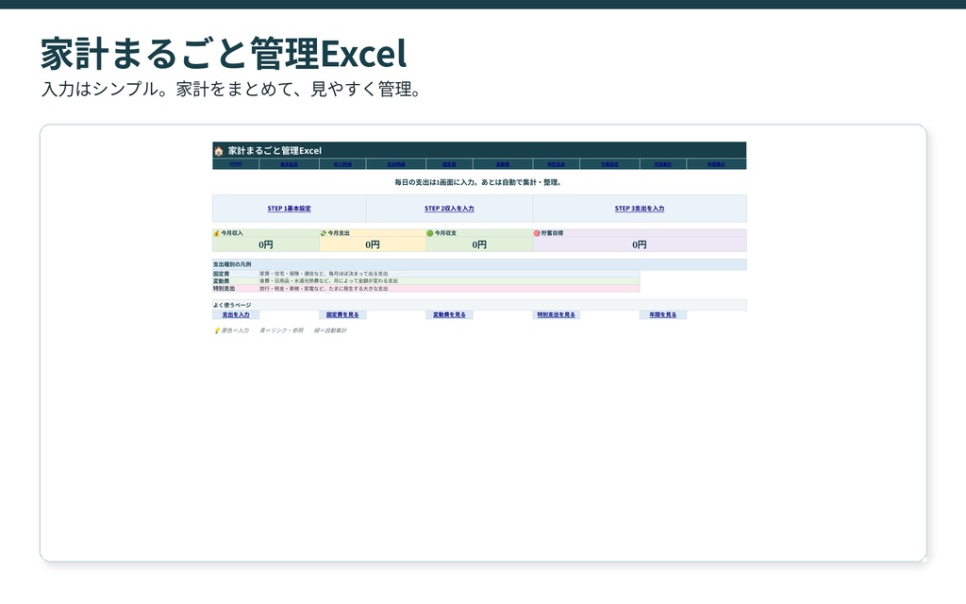Switch to the 支出明細 navigation tab
The width and height of the screenshot is (966, 604).
[x=396, y=164]
